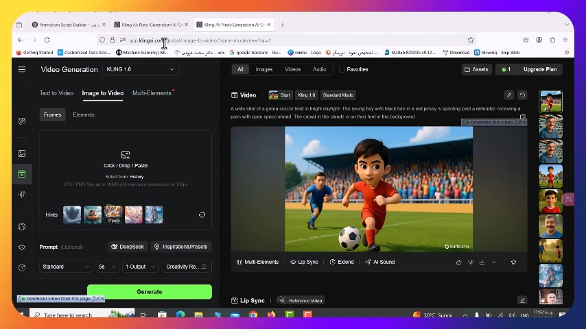Click Lip Sync under the video
586x329 pixels.
point(304,262)
